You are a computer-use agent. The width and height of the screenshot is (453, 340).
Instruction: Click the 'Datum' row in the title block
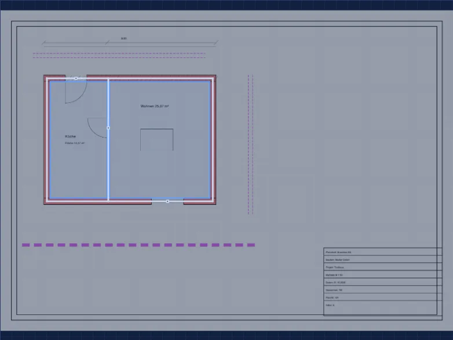pyautogui.click(x=382, y=282)
